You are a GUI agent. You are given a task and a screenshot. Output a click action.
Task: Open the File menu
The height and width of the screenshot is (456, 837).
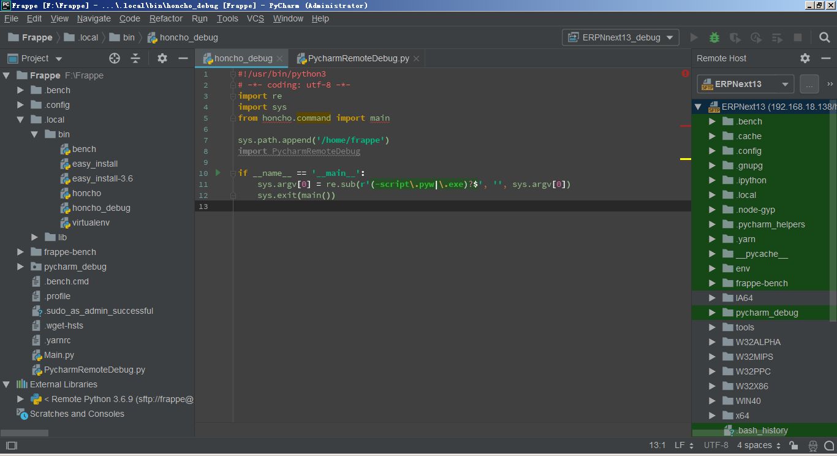[x=11, y=18]
